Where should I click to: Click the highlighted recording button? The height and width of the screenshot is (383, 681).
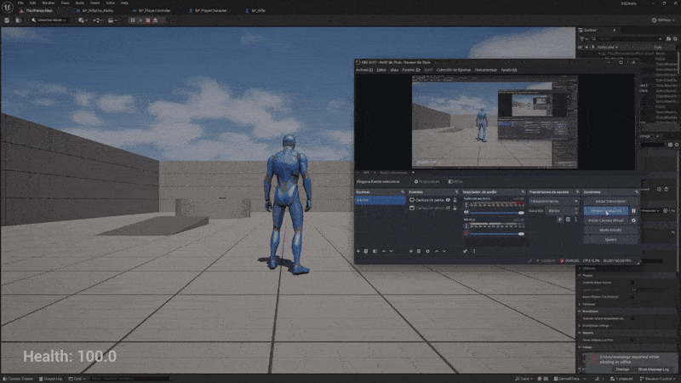click(x=606, y=211)
